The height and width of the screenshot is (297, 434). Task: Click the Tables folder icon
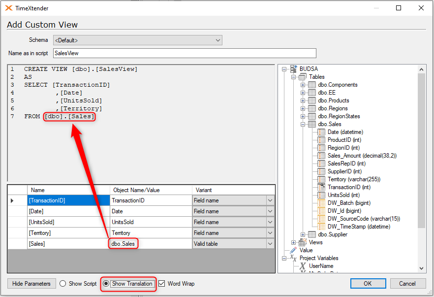tap(303, 77)
